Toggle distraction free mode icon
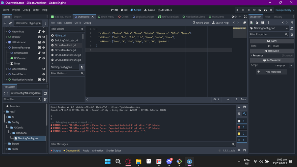 click(245, 17)
